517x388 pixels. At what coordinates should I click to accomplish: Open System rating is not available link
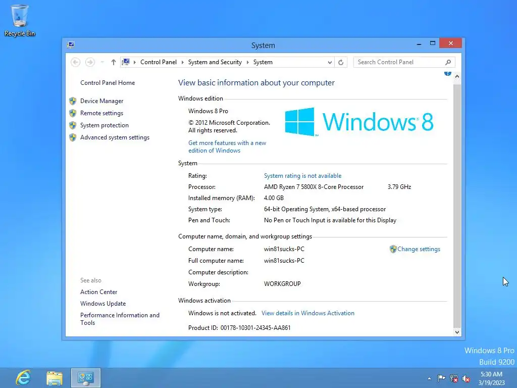[303, 176]
